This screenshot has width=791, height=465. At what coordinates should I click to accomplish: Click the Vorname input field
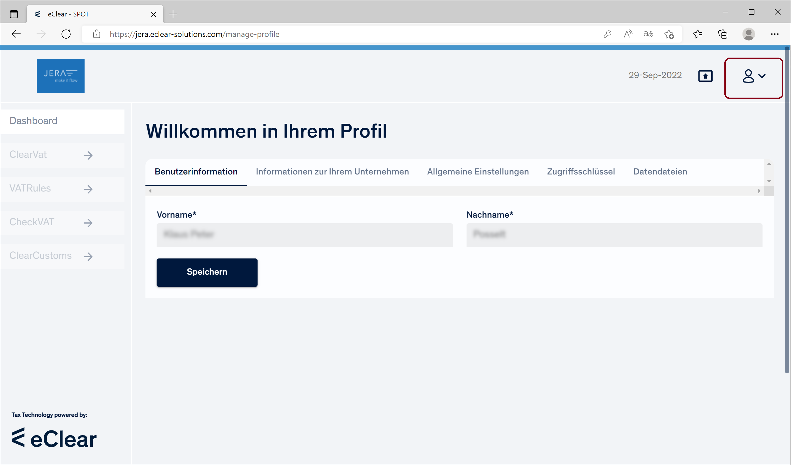pyautogui.click(x=304, y=235)
